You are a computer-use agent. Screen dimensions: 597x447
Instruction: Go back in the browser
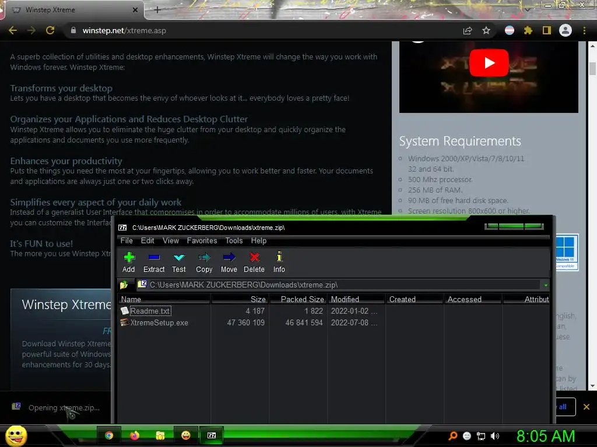[13, 30]
